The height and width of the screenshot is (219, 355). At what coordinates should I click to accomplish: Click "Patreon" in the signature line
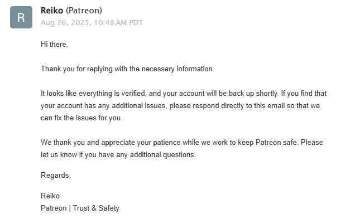click(x=54, y=208)
